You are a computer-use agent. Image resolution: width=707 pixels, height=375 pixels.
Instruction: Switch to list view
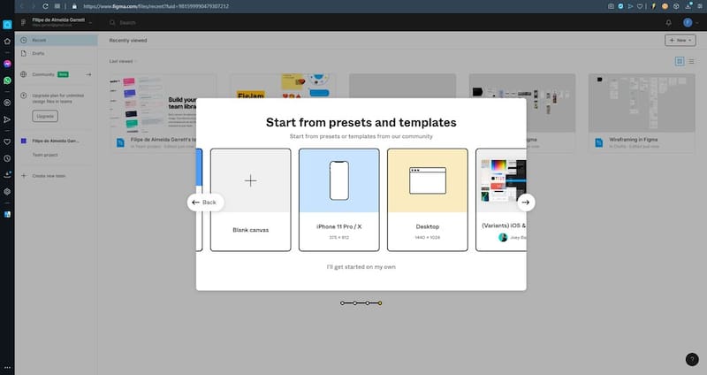690,61
